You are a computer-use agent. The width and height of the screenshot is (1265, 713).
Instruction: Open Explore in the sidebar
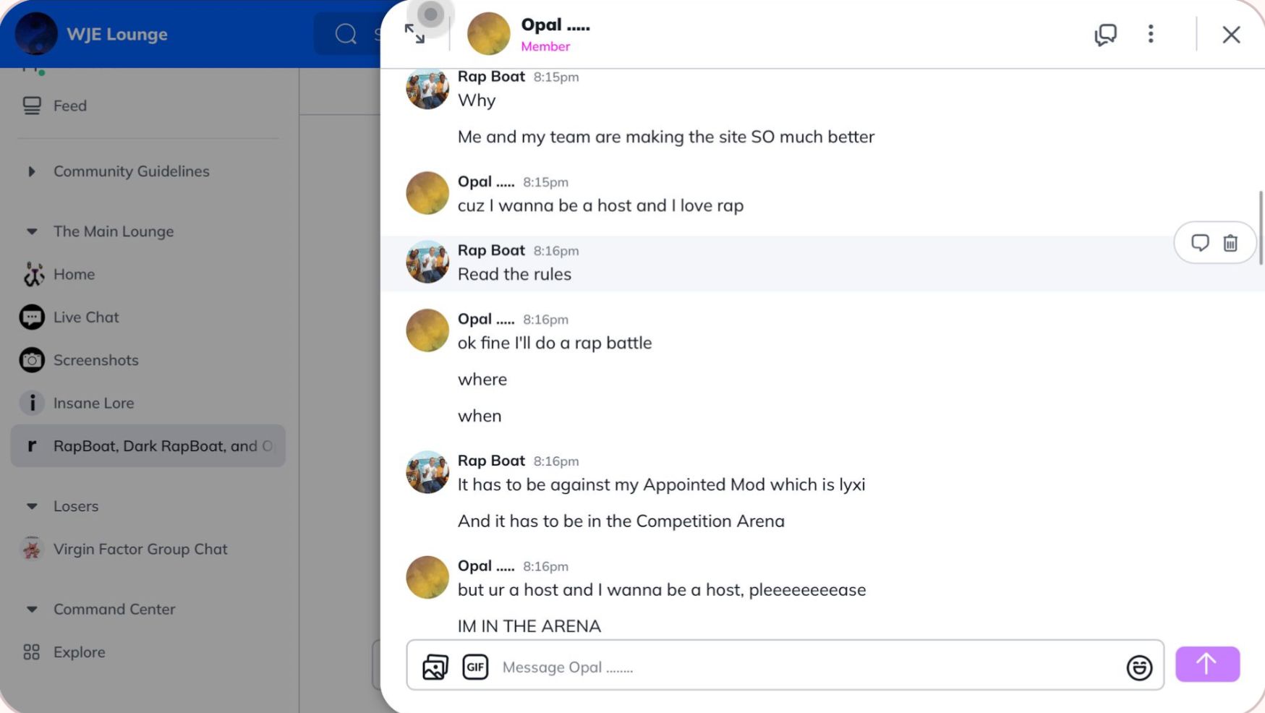[x=79, y=652]
